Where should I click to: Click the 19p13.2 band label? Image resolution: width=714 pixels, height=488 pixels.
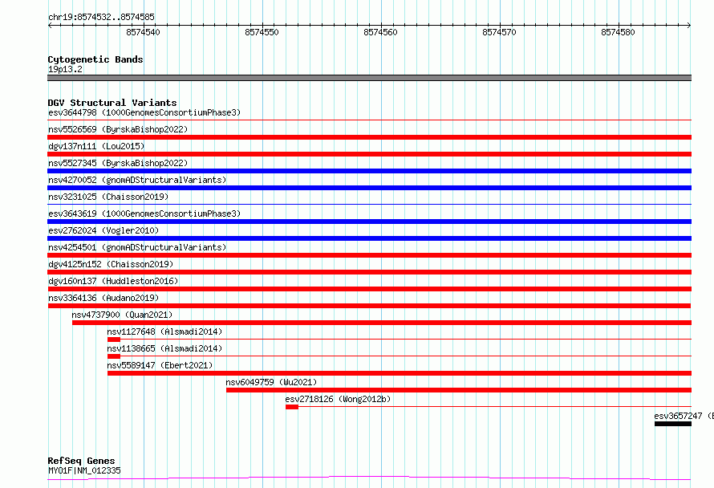(65, 69)
